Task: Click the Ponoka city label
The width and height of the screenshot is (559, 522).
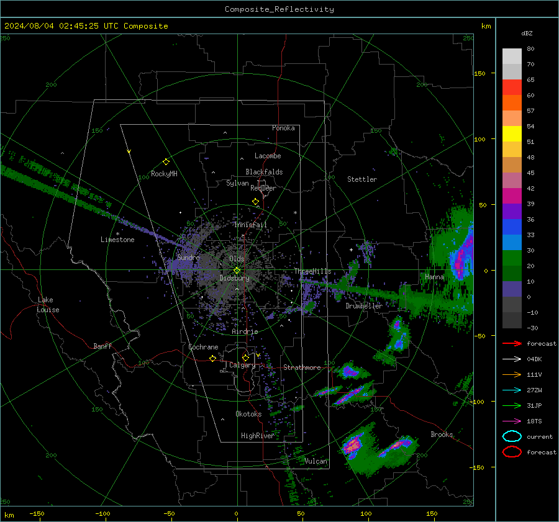Action: coord(283,128)
